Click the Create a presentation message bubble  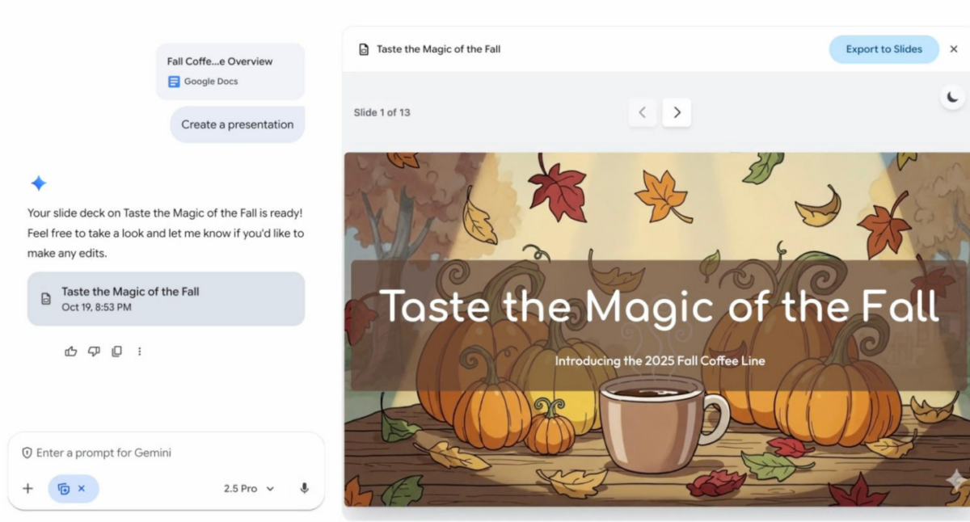[237, 124]
